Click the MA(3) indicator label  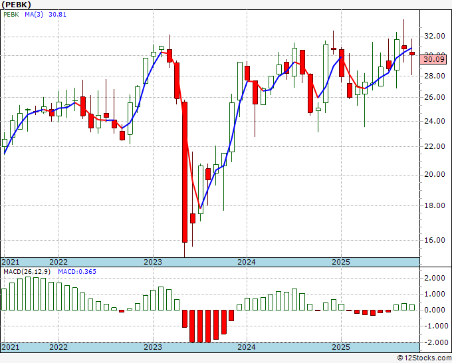(x=34, y=15)
